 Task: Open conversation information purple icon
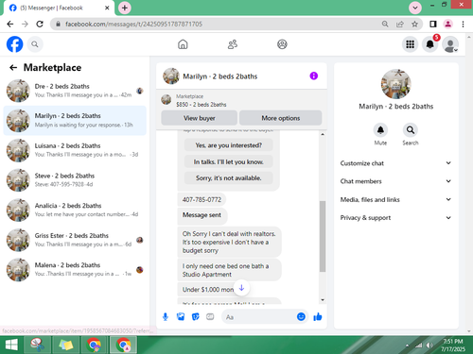[314, 76]
